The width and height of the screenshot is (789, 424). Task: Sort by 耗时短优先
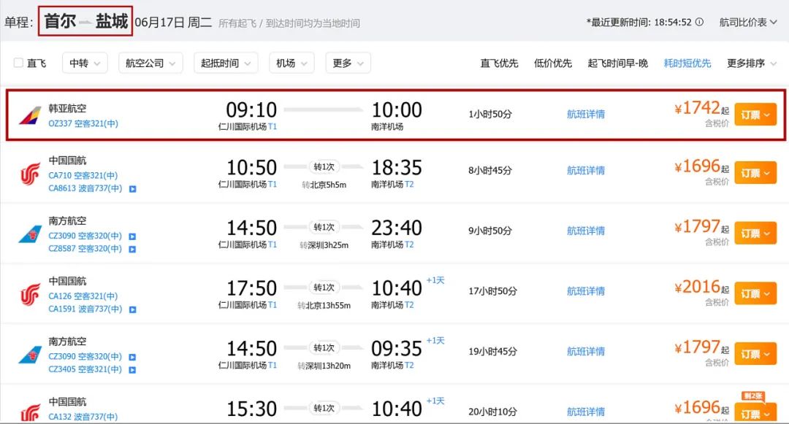[x=687, y=63]
